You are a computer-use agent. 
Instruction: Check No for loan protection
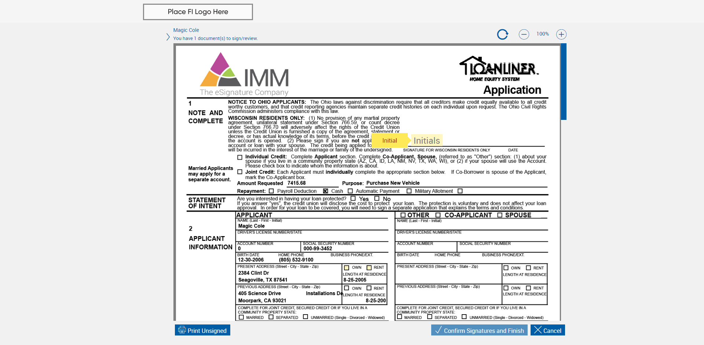click(377, 198)
